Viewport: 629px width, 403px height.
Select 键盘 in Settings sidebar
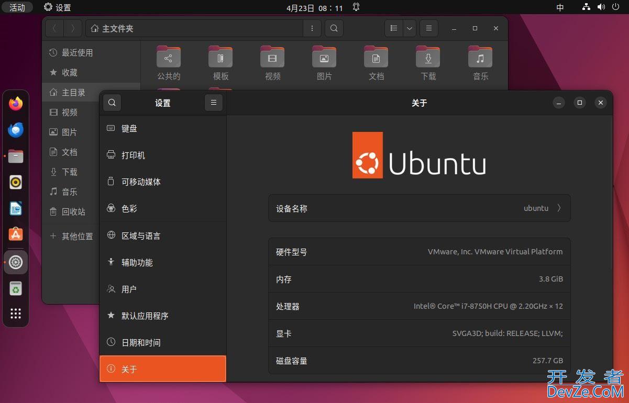pyautogui.click(x=163, y=128)
